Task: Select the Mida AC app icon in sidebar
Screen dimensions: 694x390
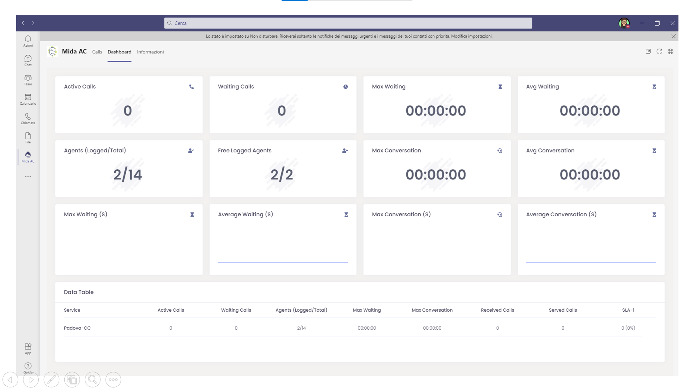Action: pyautogui.click(x=28, y=156)
